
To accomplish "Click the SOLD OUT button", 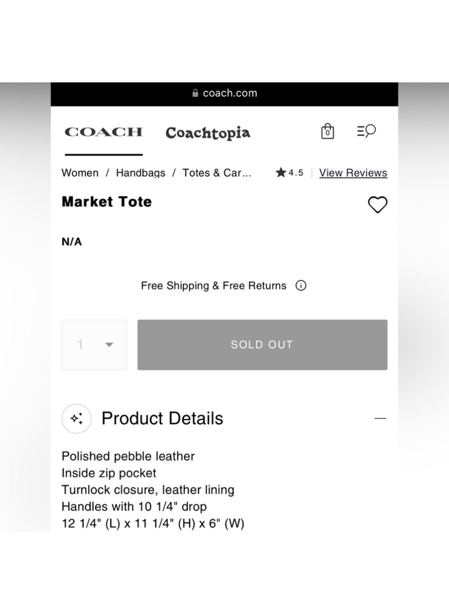I will (262, 344).
